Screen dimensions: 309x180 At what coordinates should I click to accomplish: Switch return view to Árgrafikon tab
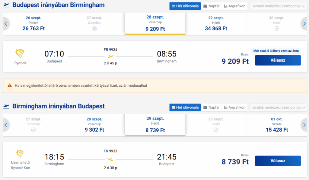tap(235, 108)
